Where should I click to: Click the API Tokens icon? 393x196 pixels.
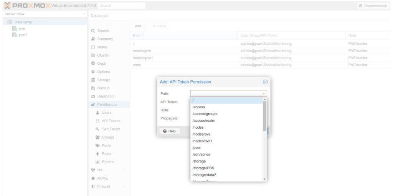pyautogui.click(x=97, y=121)
